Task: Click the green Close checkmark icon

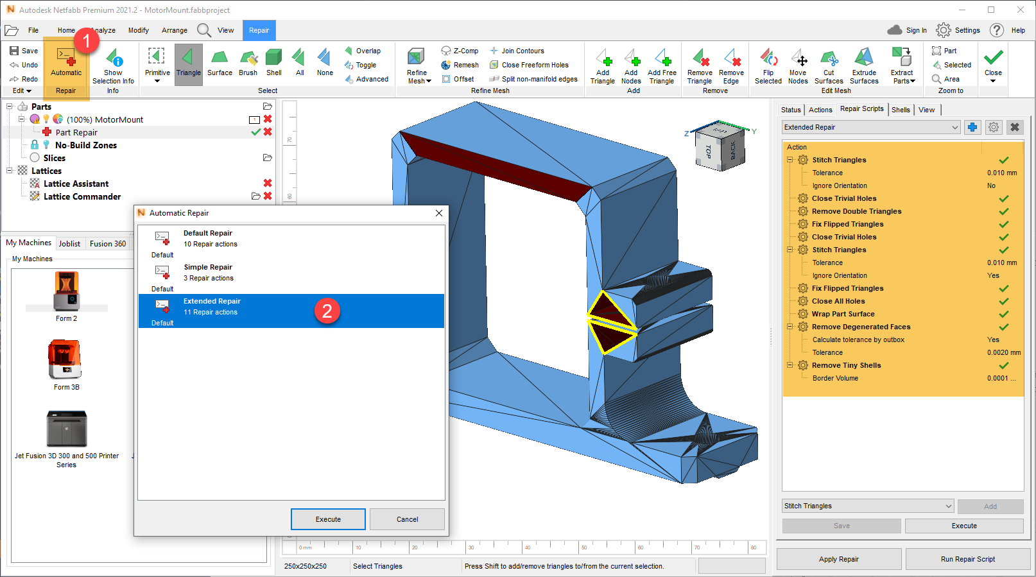Action: pyautogui.click(x=993, y=58)
